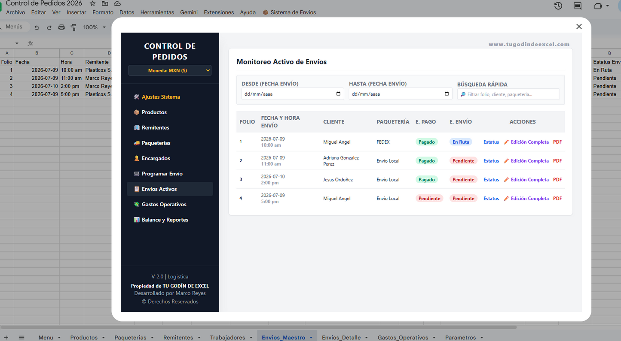This screenshot has width=621, height=341.
Task: Click the Hasta fecha envío date field
Action: 400,94
